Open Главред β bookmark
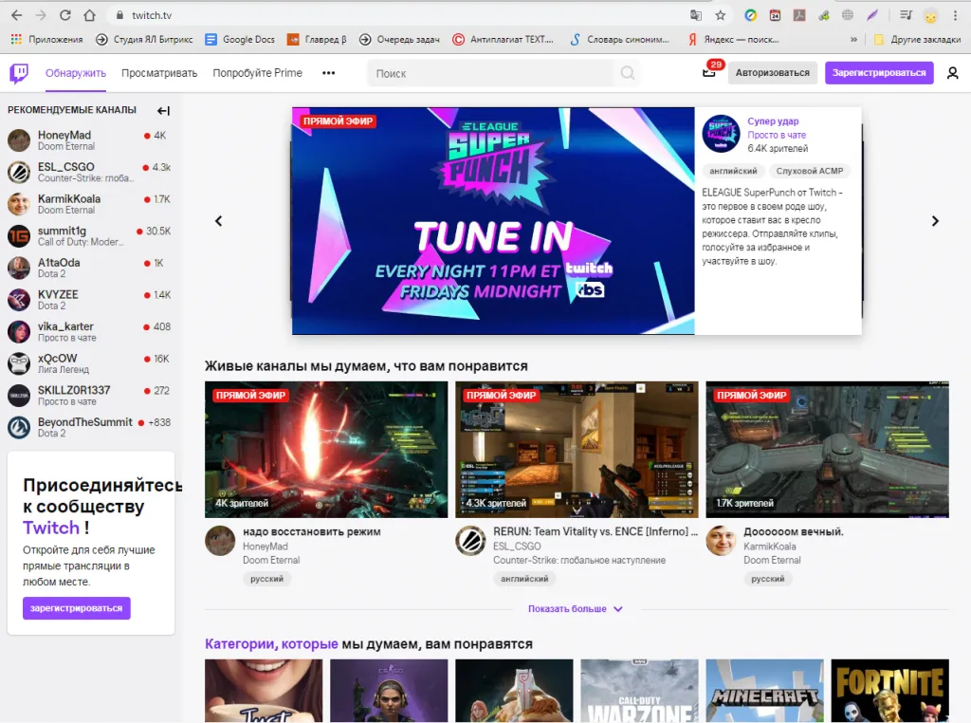 pos(317,39)
